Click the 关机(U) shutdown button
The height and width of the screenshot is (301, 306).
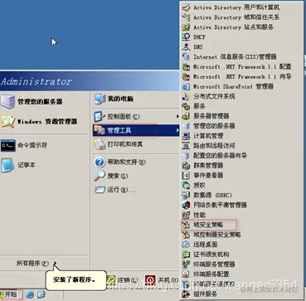[162, 280]
